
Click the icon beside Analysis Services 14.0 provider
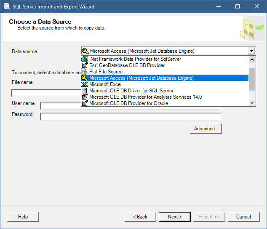click(85, 97)
